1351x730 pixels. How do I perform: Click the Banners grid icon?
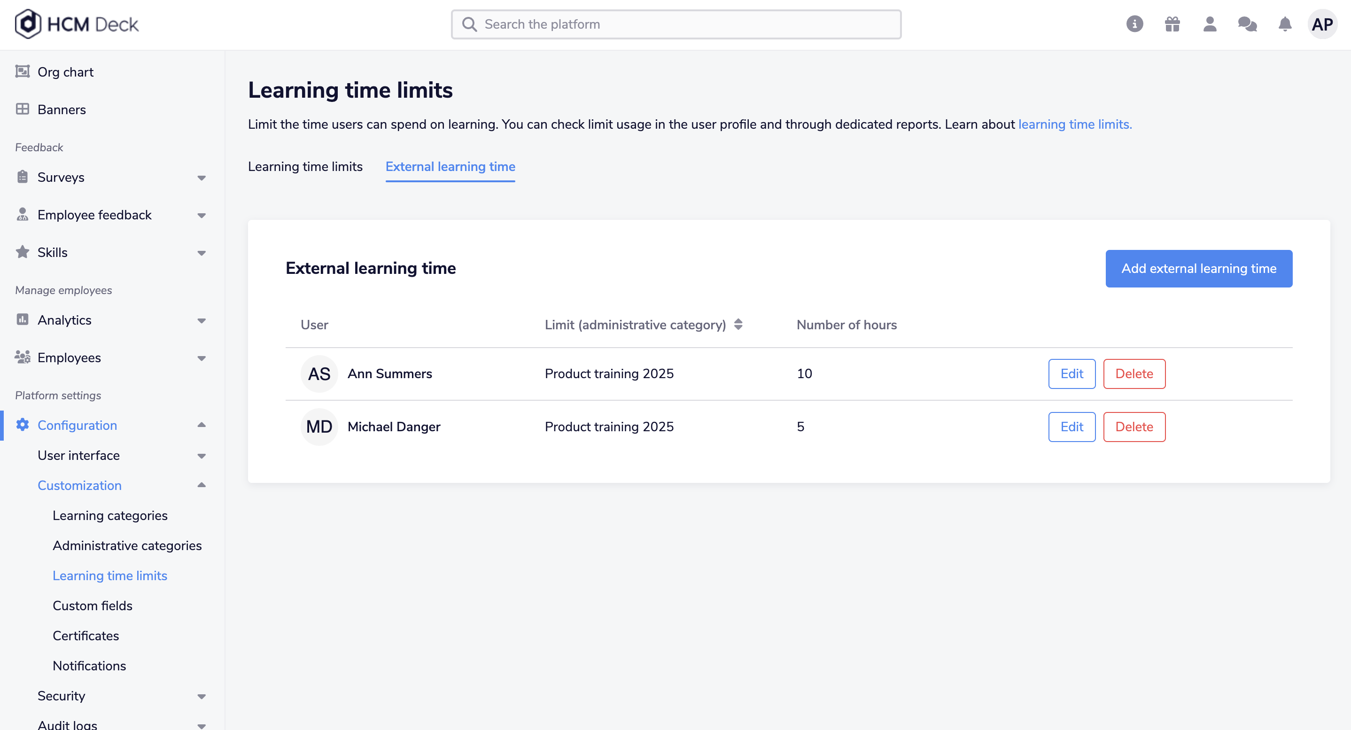click(x=23, y=109)
